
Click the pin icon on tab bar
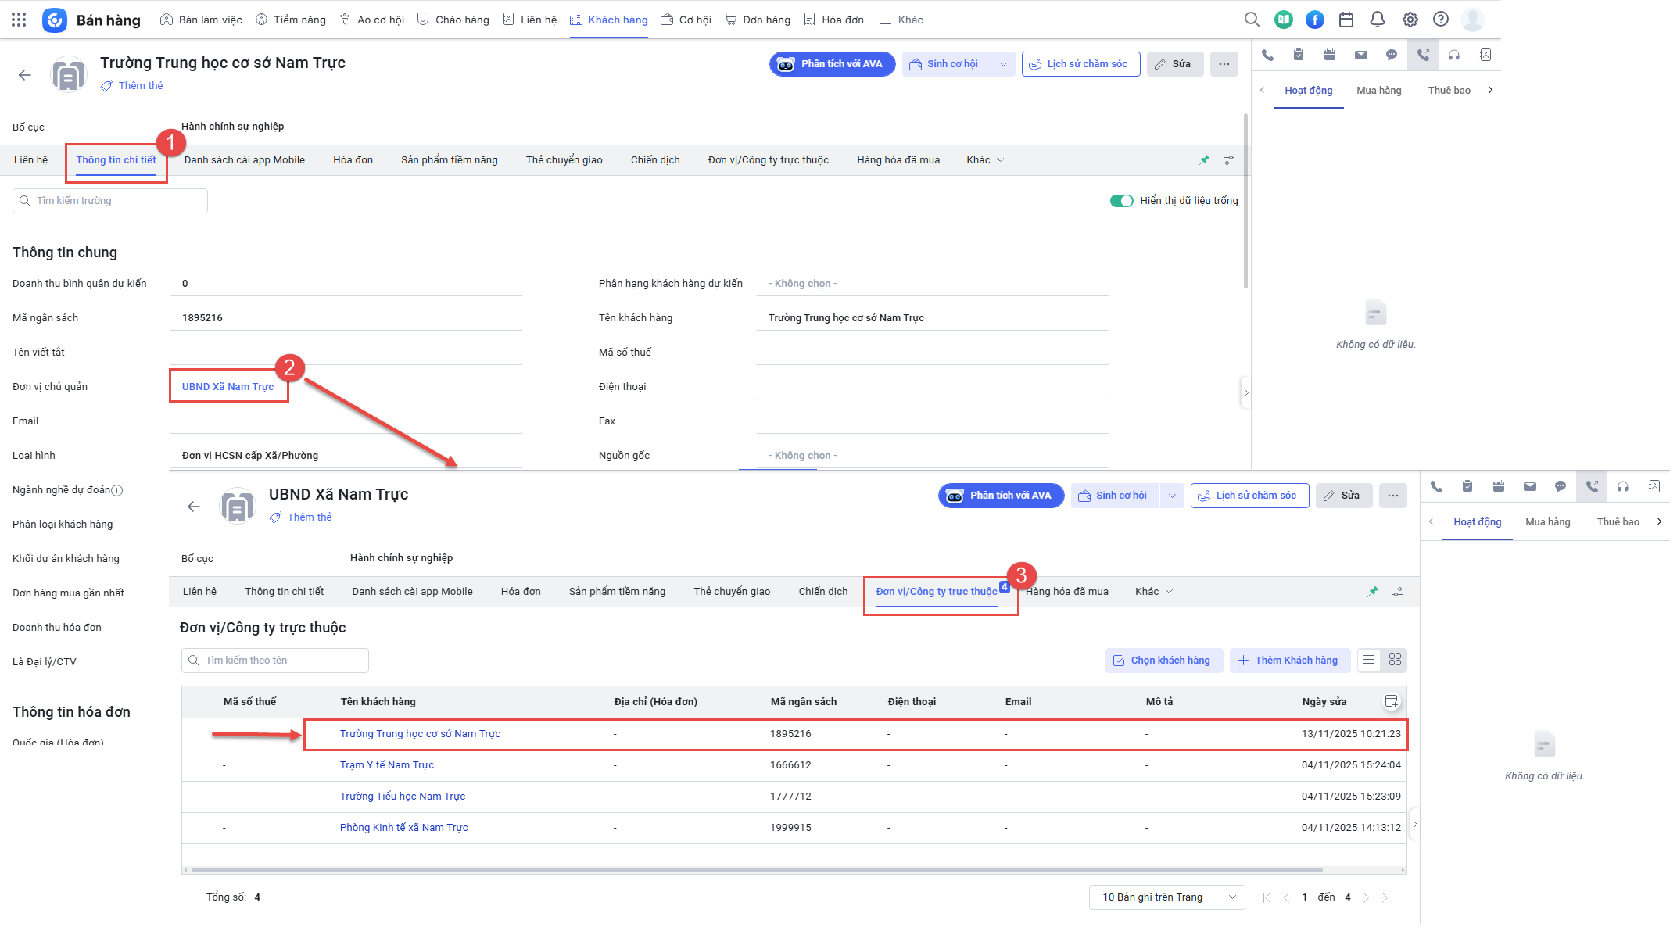pyautogui.click(x=1204, y=160)
